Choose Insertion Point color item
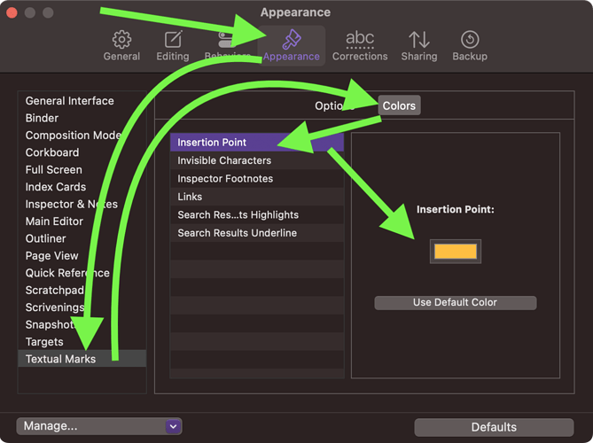This screenshot has height=443, width=593. point(257,143)
